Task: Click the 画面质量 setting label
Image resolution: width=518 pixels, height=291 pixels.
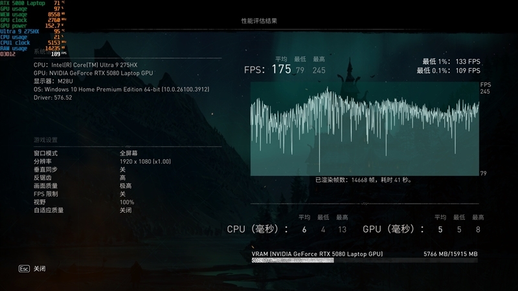Action: pos(45,186)
